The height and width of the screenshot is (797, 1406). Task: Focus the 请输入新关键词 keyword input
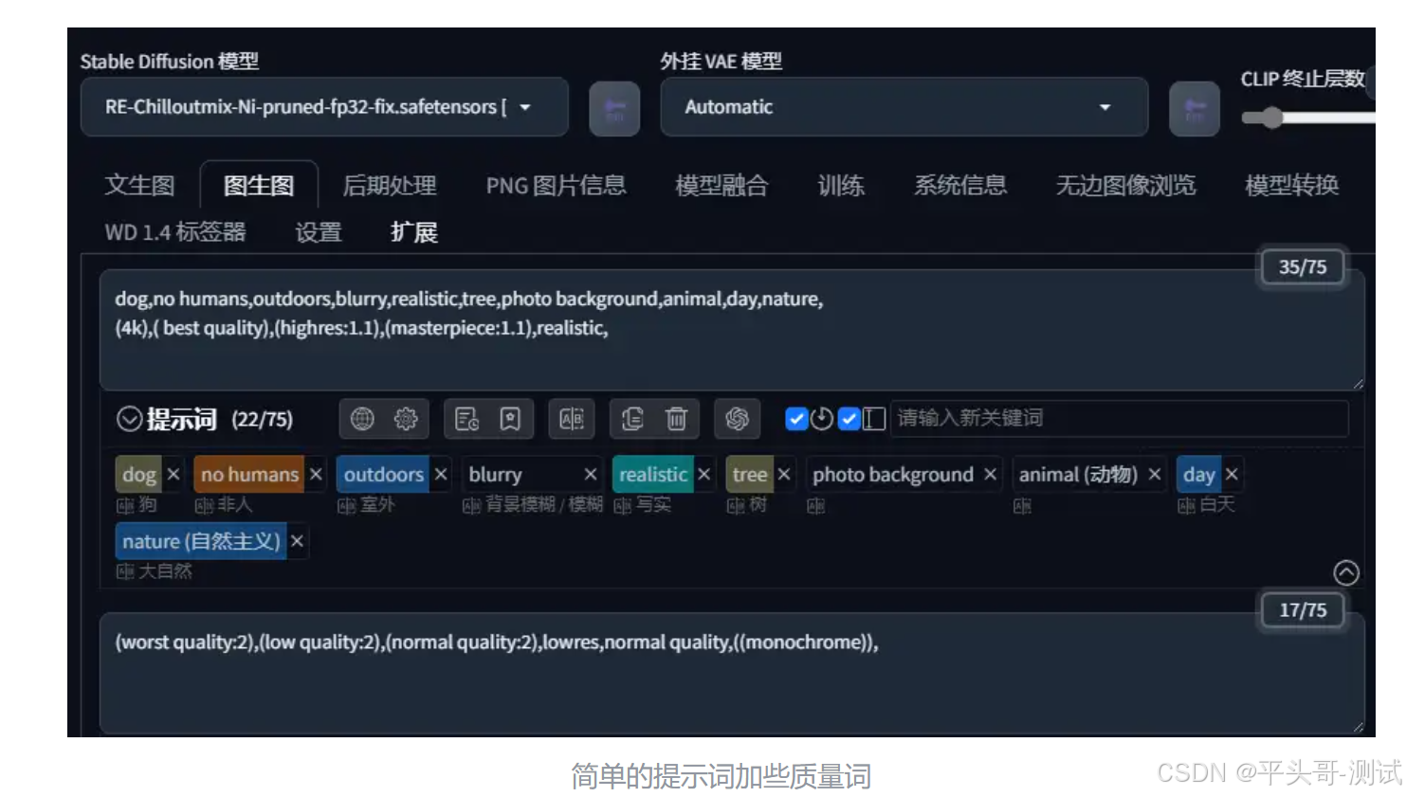(1121, 418)
